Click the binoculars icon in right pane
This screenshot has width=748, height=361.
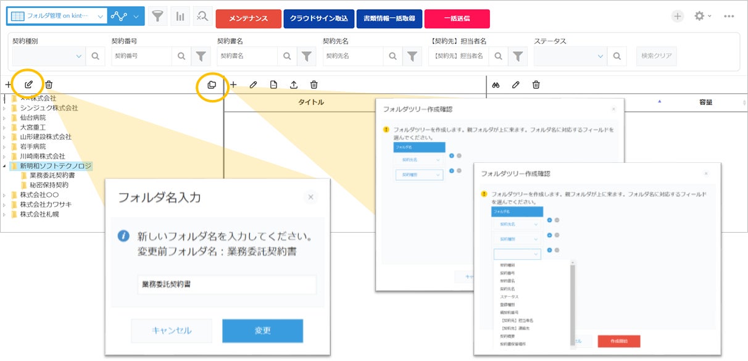[x=496, y=85]
